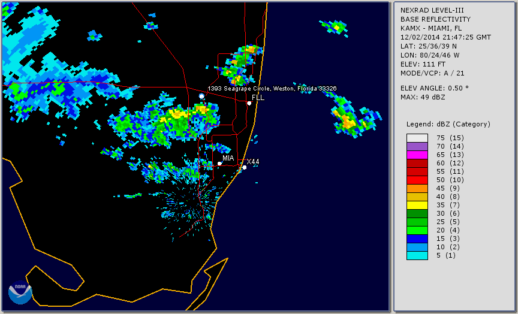518x314 pixels.
Task: Click the 'BASE REFLECTIVITY' product text
Action: point(435,19)
